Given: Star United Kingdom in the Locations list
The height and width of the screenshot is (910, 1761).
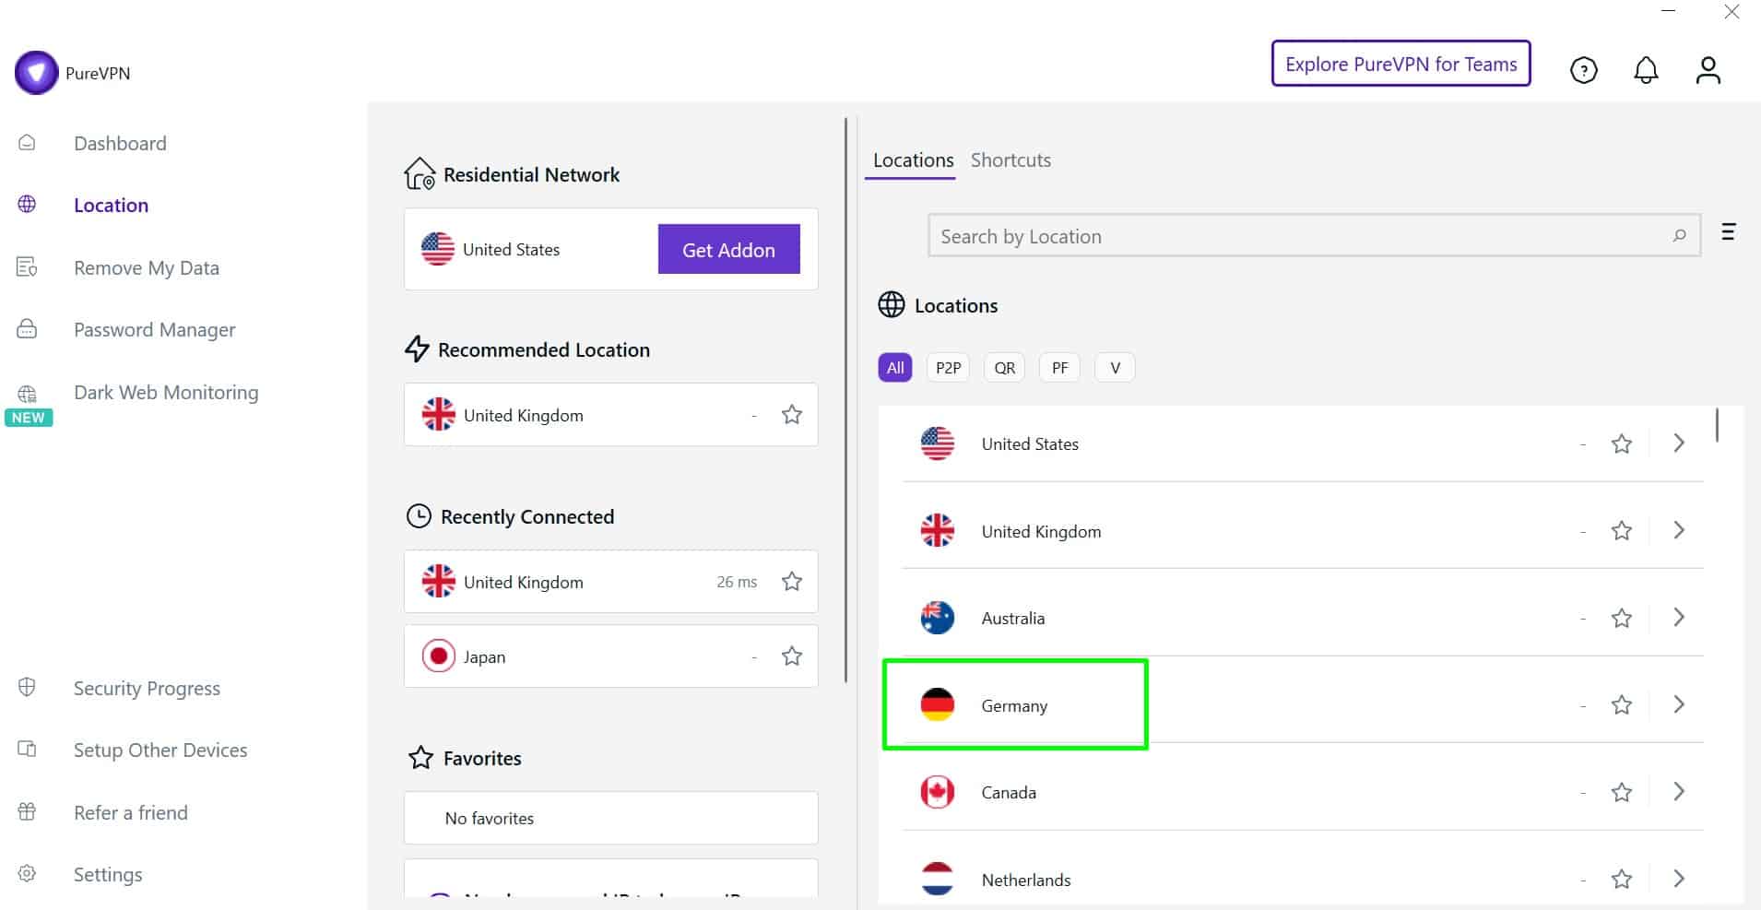Looking at the screenshot, I should pos(1622,531).
